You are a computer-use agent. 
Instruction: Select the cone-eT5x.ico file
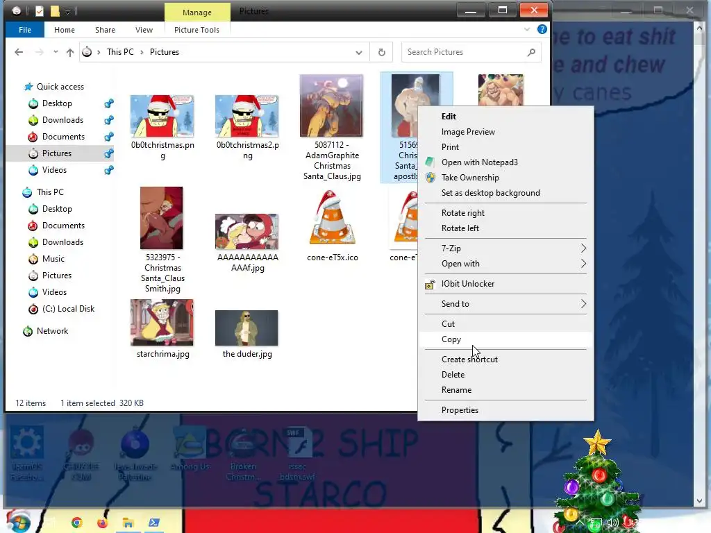(x=333, y=227)
